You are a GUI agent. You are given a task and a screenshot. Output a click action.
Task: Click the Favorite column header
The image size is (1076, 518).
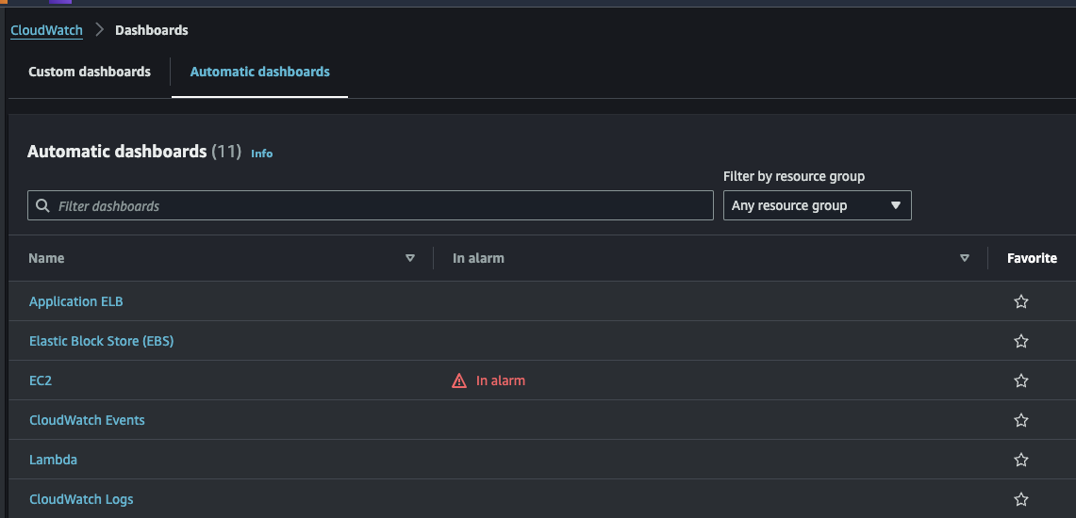[x=1032, y=258]
